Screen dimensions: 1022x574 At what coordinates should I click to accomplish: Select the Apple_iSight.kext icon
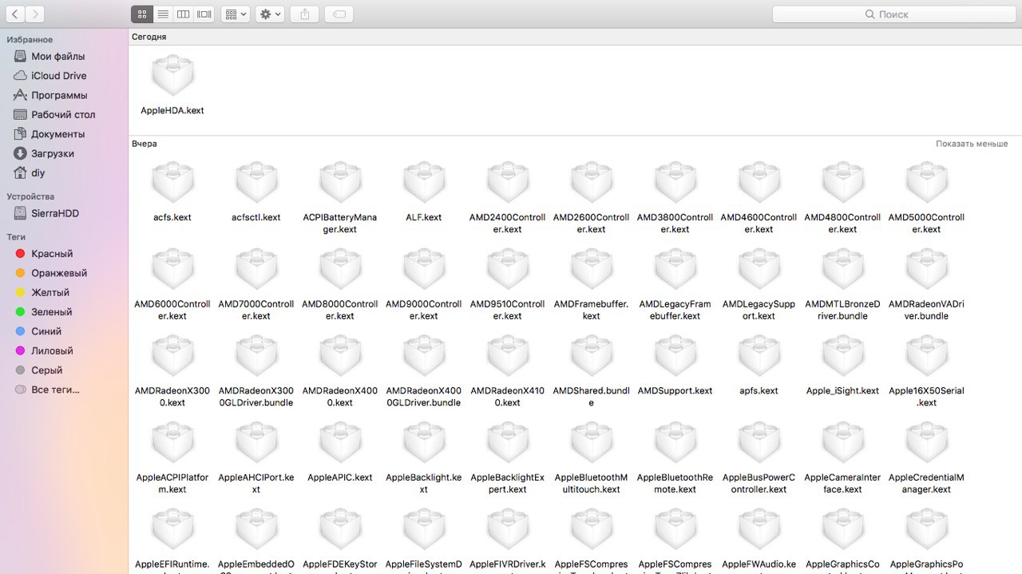click(x=843, y=356)
